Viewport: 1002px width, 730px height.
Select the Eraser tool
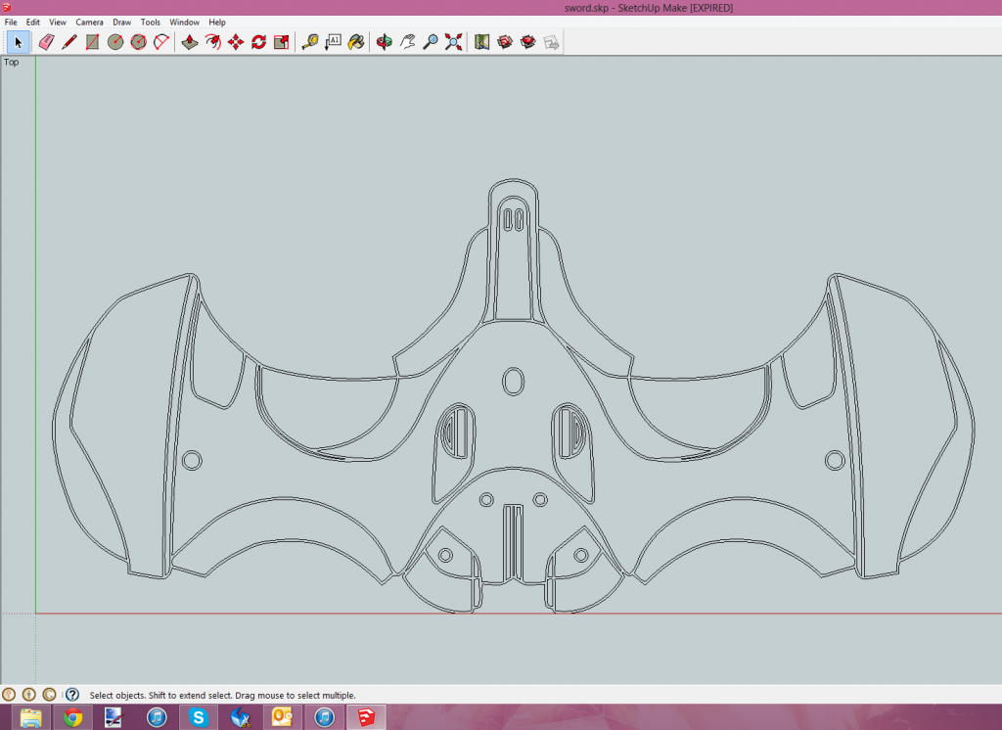45,42
